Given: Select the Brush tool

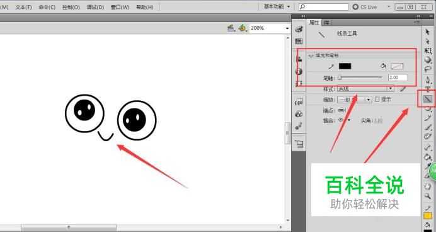Looking at the screenshot, I should 428,127.
